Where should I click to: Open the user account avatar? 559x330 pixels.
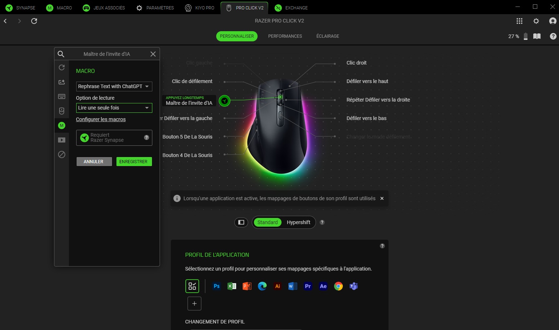pyautogui.click(x=553, y=21)
